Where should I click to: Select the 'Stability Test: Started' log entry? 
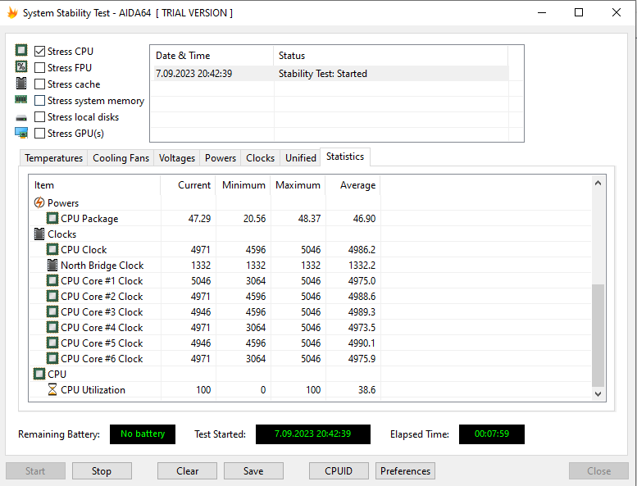point(322,74)
